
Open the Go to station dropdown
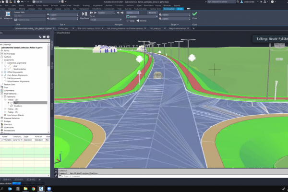click(106, 20)
